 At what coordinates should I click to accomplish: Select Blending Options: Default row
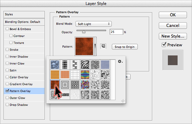tap(24, 22)
